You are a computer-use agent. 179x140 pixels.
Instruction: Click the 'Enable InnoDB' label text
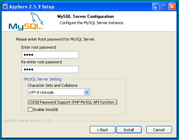[45, 110]
